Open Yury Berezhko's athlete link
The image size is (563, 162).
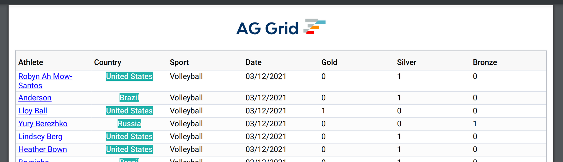click(x=43, y=124)
